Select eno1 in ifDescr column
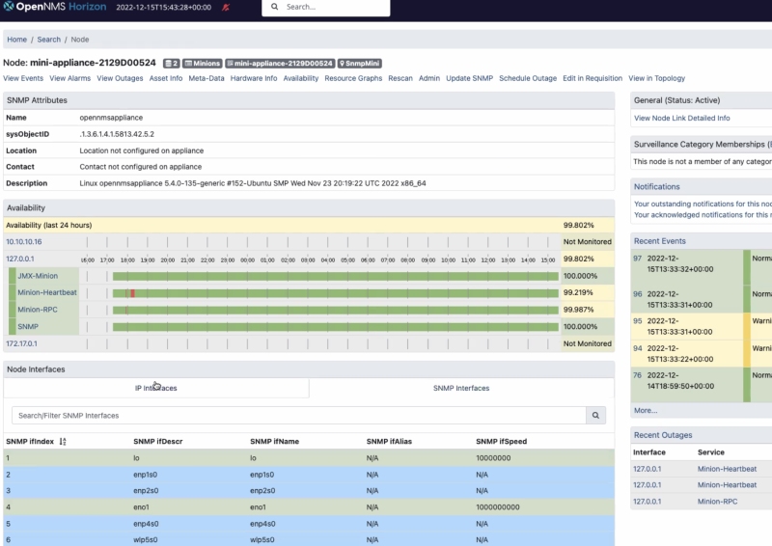Image resolution: width=772 pixels, height=546 pixels. coord(141,507)
